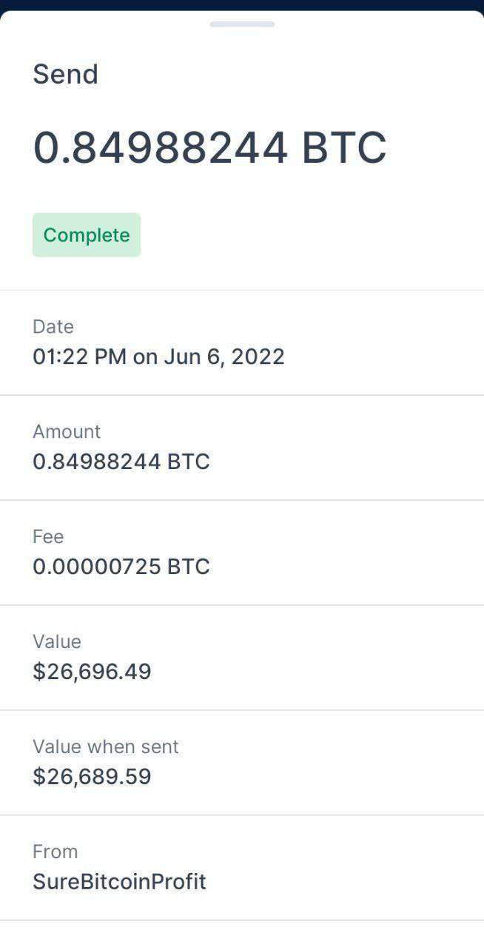Click the Value label
The width and height of the screenshot is (484, 947).
(57, 641)
